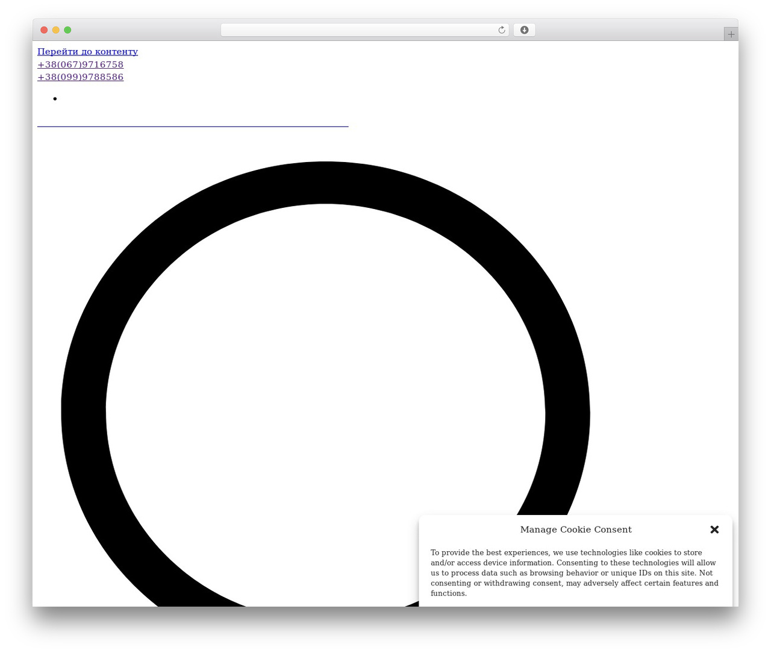771x653 pixels.
Task: Follow the 'Перейти до контенту' link
Action: (87, 52)
